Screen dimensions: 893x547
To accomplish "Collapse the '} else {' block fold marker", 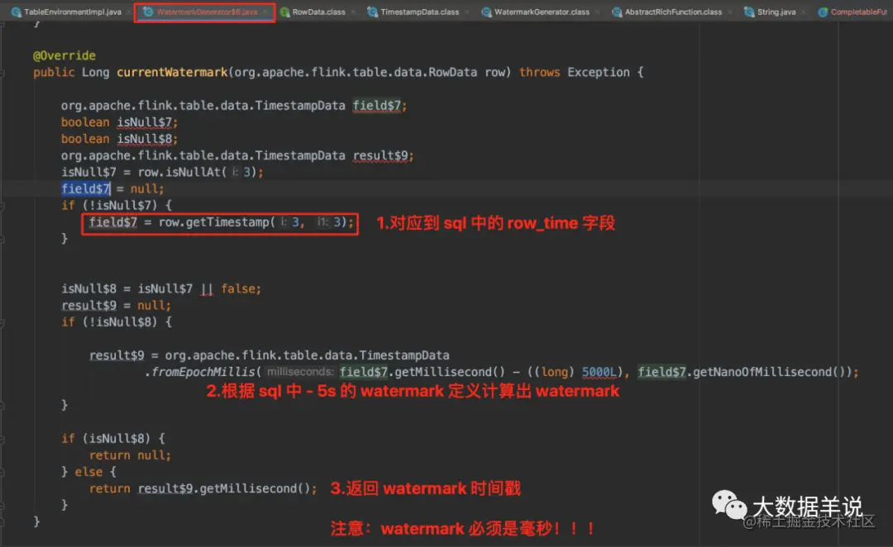I will (x=2, y=473).
